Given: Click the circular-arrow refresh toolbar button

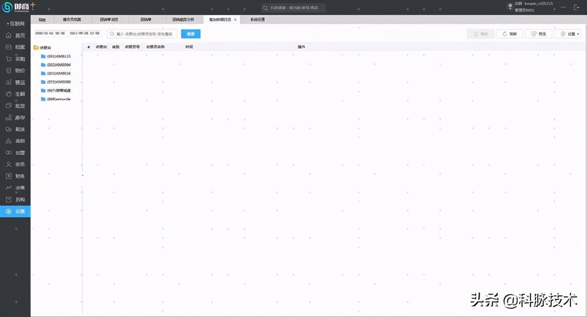Looking at the screenshot, I should click(x=510, y=34).
